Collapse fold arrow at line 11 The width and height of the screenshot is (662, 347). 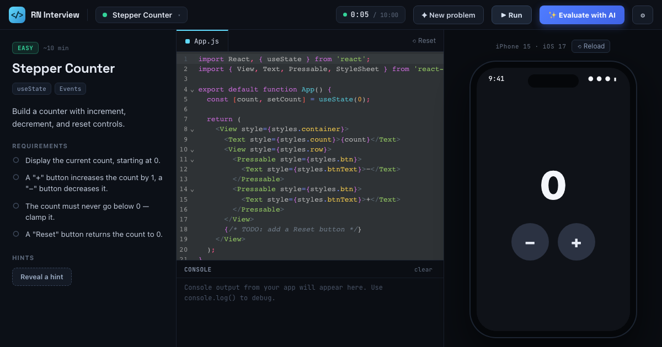[192, 159]
